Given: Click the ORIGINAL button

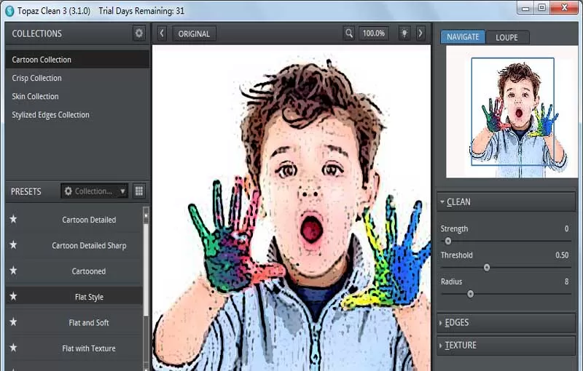Looking at the screenshot, I should pyautogui.click(x=194, y=33).
